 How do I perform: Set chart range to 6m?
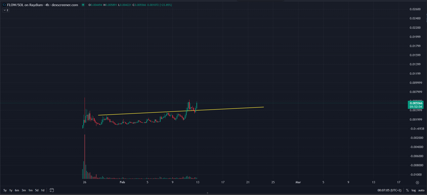(x=17, y=190)
